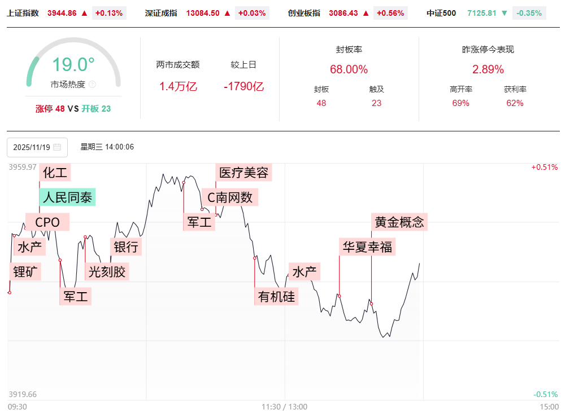The height and width of the screenshot is (414, 570).
Task: Click the 华夏幸福 chart annotation
Action: click(x=367, y=247)
